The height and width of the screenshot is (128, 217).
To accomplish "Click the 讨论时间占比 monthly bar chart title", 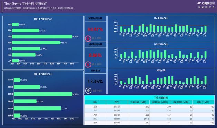I will coord(161,44).
